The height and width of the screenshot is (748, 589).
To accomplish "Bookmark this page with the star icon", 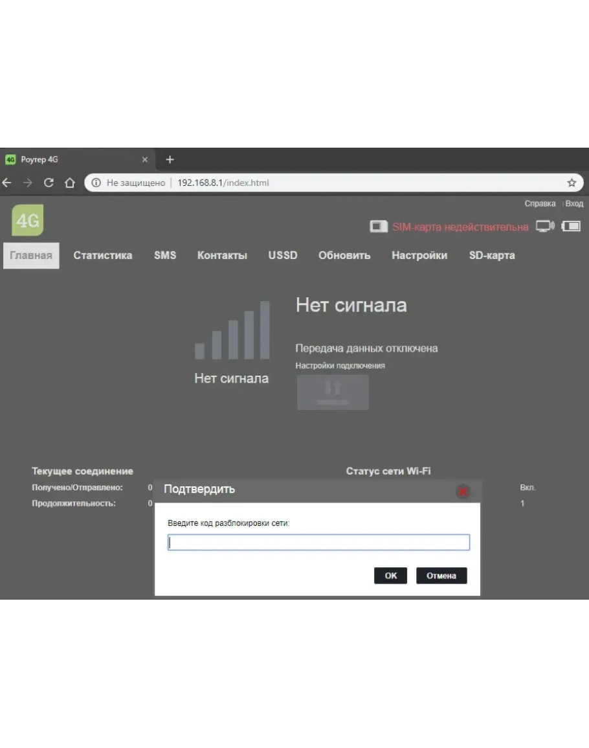I will [x=572, y=183].
